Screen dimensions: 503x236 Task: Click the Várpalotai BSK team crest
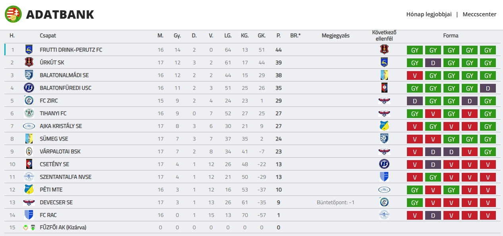pos(29,151)
